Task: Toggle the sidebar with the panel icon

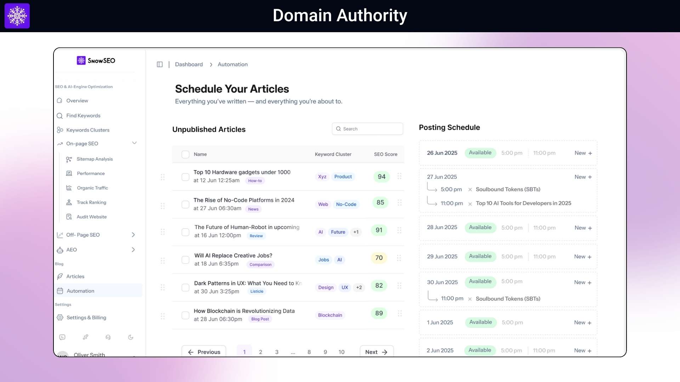Action: click(x=160, y=64)
